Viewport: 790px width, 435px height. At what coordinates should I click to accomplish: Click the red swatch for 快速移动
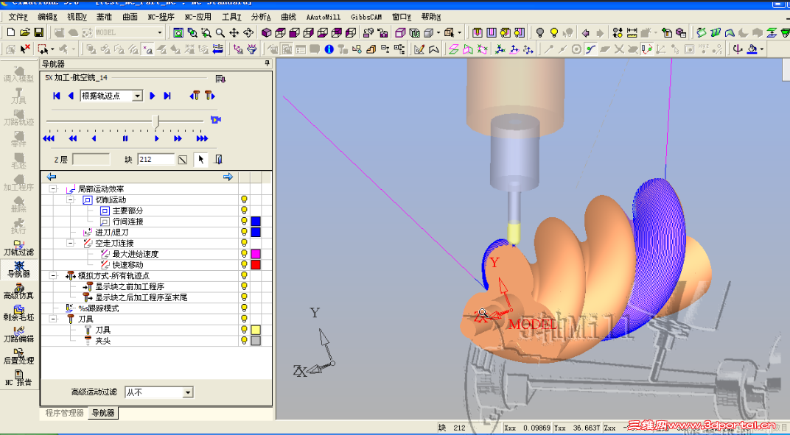256,265
